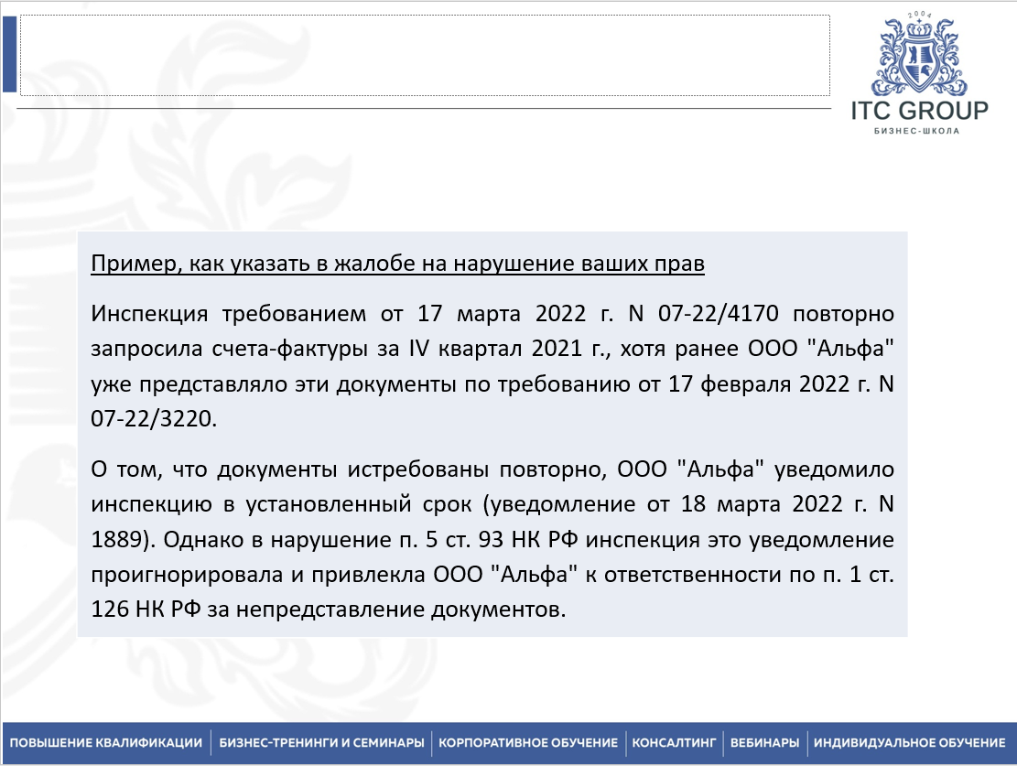The height and width of the screenshot is (766, 1017).
Task: Go to КОРПОРАТИВНОЕ ОБУЧЕНИЕ footer item
Action: pos(528,742)
